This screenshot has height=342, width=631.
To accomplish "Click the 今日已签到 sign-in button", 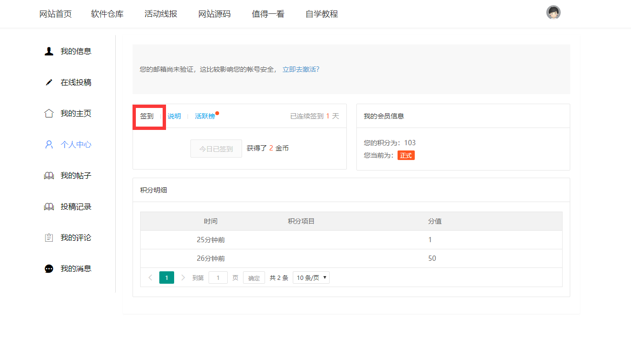I will (216, 148).
